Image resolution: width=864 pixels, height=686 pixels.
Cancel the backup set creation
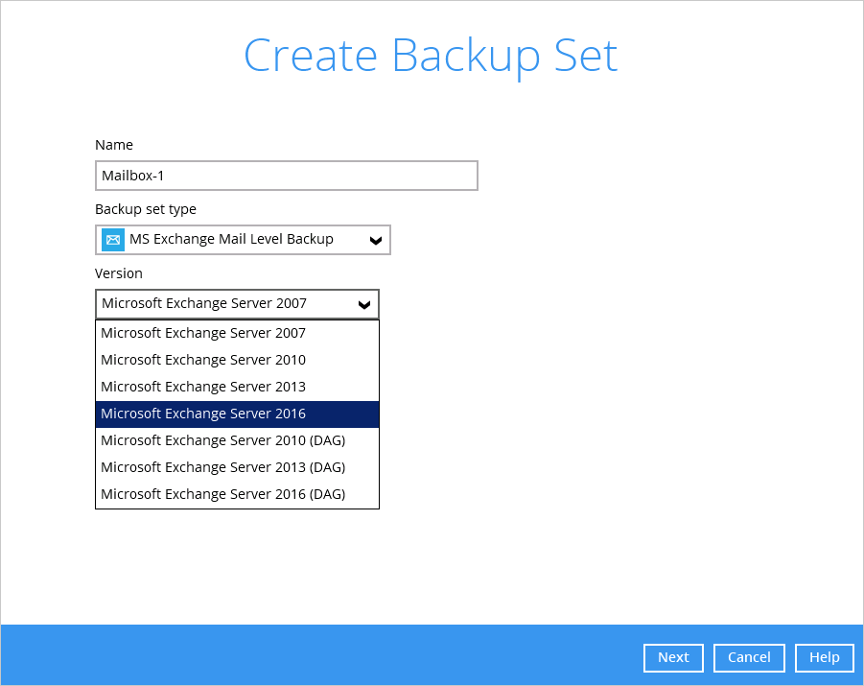tap(749, 657)
